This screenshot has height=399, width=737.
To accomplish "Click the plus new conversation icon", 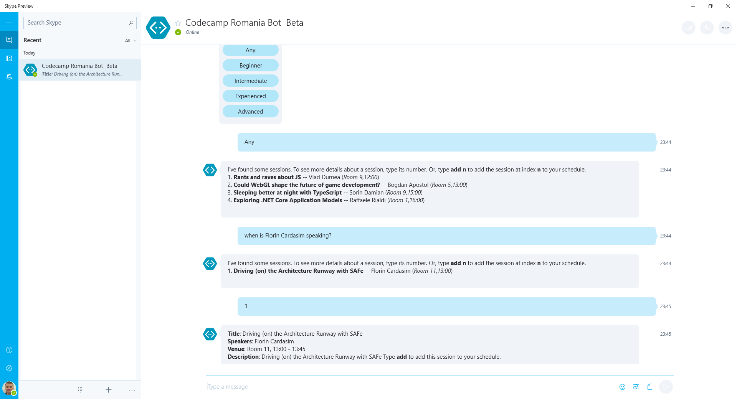I will click(109, 390).
